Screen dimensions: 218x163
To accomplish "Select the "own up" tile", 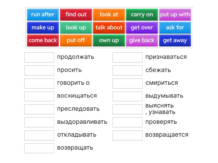I will pos(109,40).
